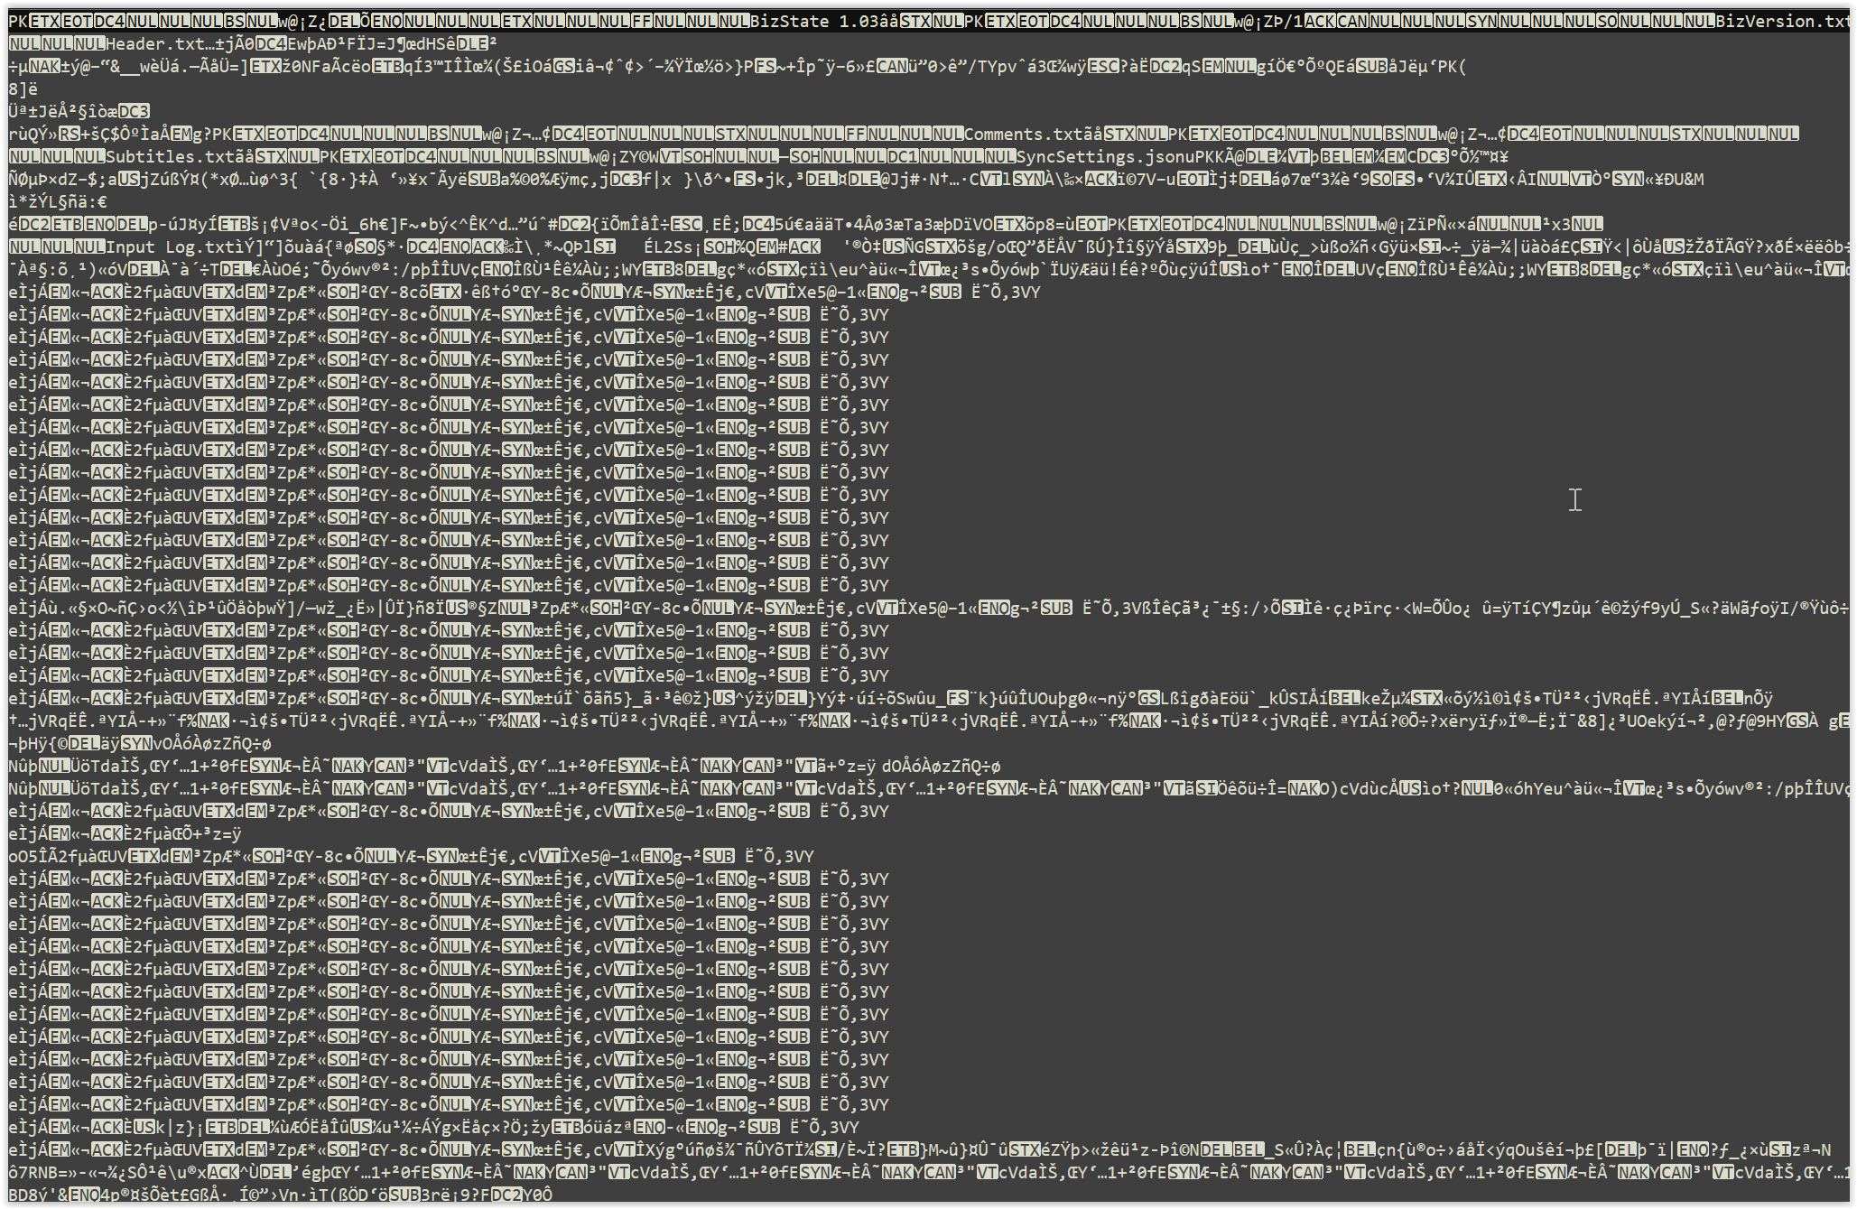Click the BizVersion.txt filename on first line
The image size is (1857, 1209).
tap(1782, 21)
